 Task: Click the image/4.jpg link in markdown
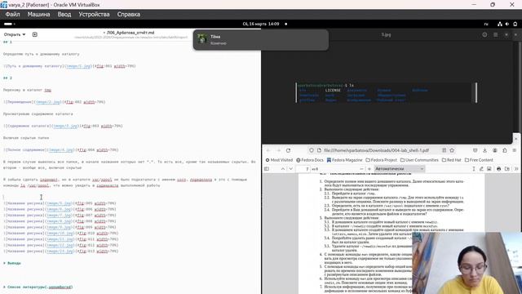[x=61, y=150]
